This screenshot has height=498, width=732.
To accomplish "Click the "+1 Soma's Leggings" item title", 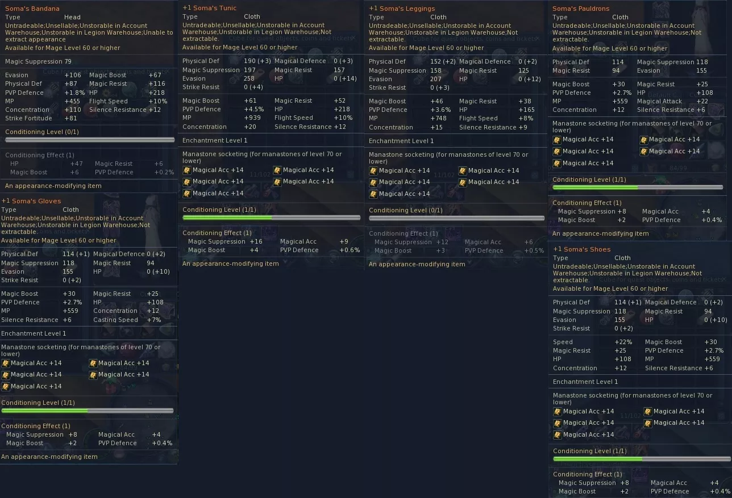I will [402, 9].
